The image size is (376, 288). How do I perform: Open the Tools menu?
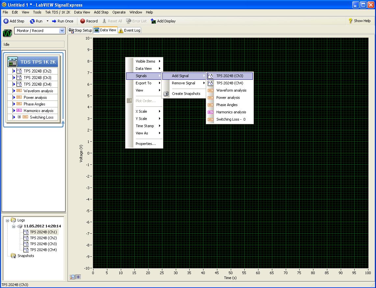[37, 12]
